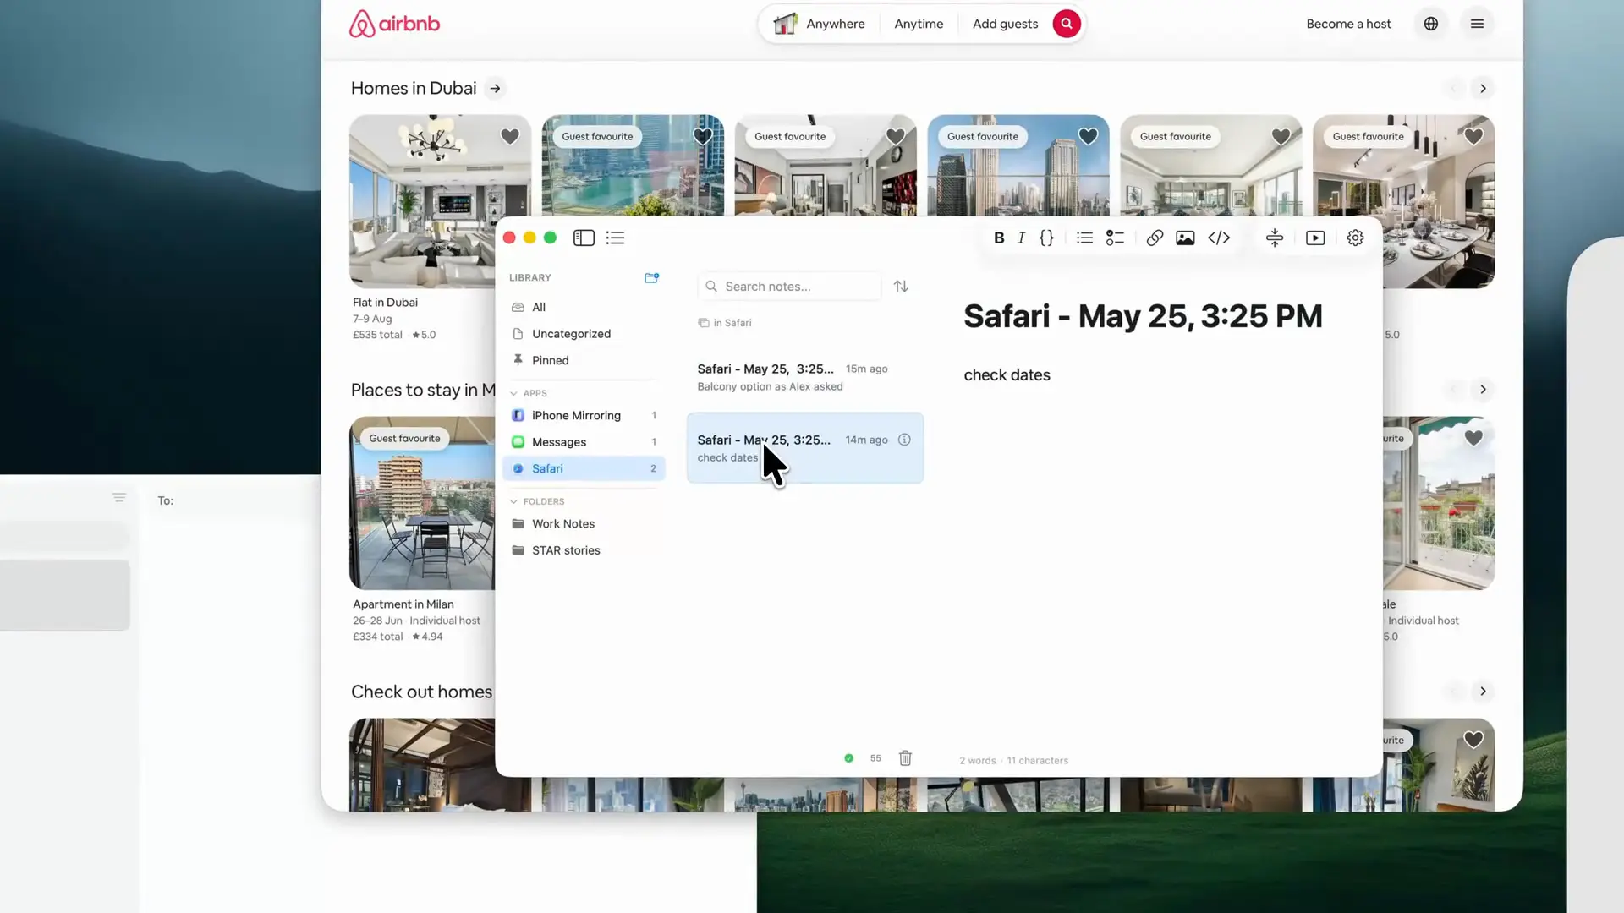Create new folder in Library
The width and height of the screenshot is (1624, 913).
click(x=651, y=277)
